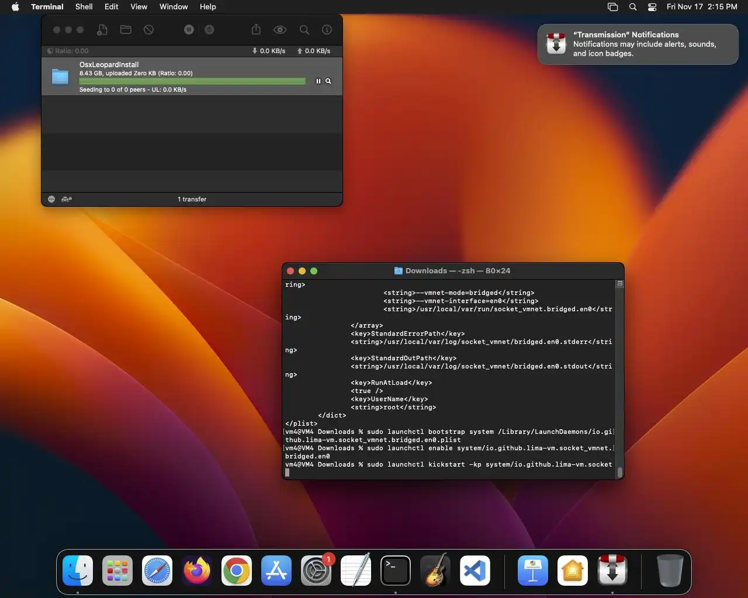Click Open Torrent folder icon in Transmission toolbar
Viewport: 748px width, 598px height.
pos(126,30)
